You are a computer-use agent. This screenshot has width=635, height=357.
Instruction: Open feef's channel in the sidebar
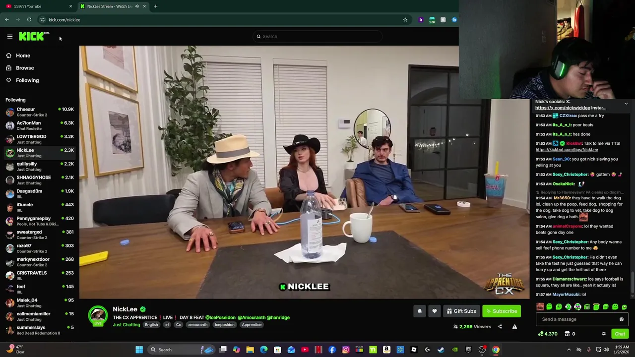[40, 289]
